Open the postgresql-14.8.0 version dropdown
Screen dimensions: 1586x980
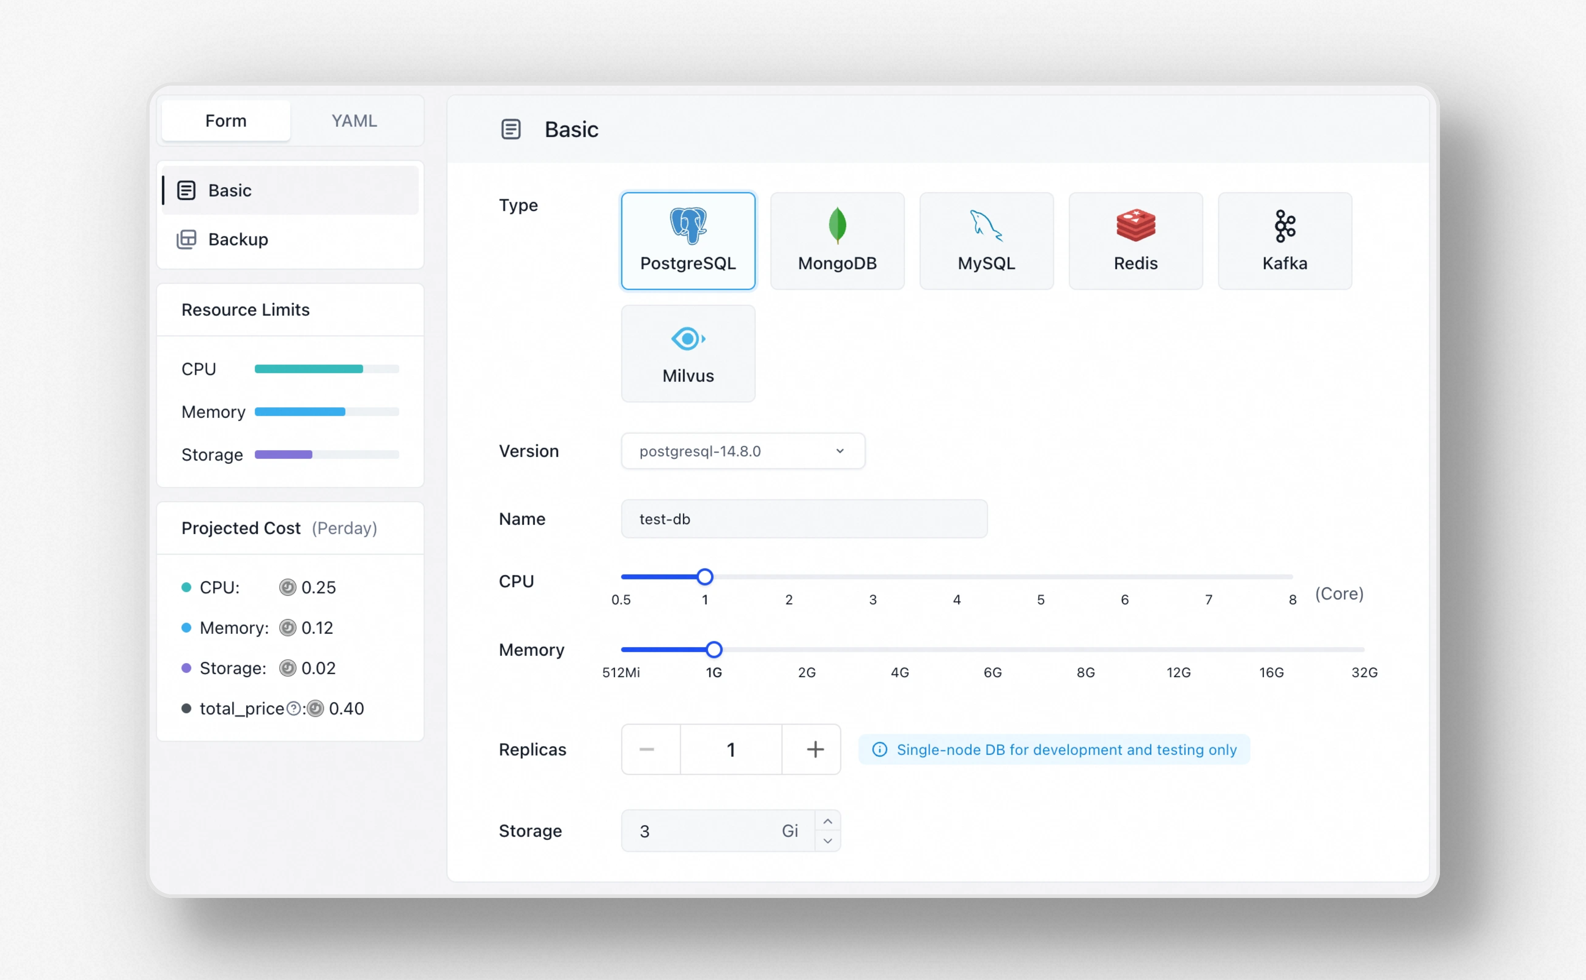[x=742, y=451]
